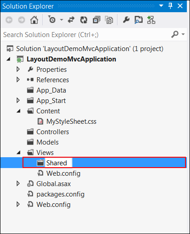Screen dimensions: 190x234
Task: Click the Refresh toolbar icon
Action: (x=84, y=20)
